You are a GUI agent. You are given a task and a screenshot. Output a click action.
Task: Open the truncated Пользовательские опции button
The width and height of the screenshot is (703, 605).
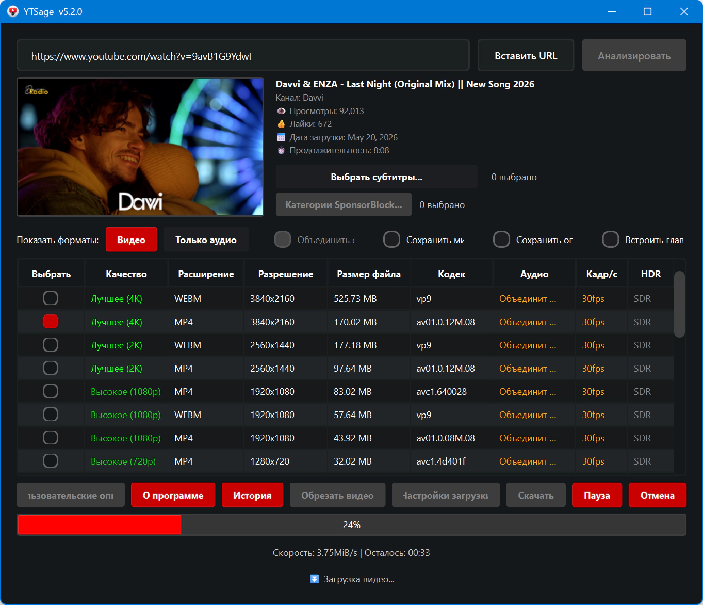coord(71,495)
